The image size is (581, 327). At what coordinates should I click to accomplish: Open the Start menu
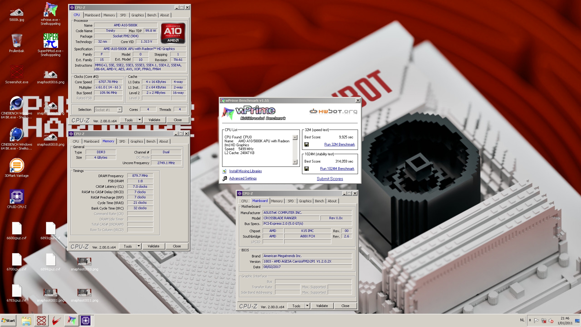8,321
